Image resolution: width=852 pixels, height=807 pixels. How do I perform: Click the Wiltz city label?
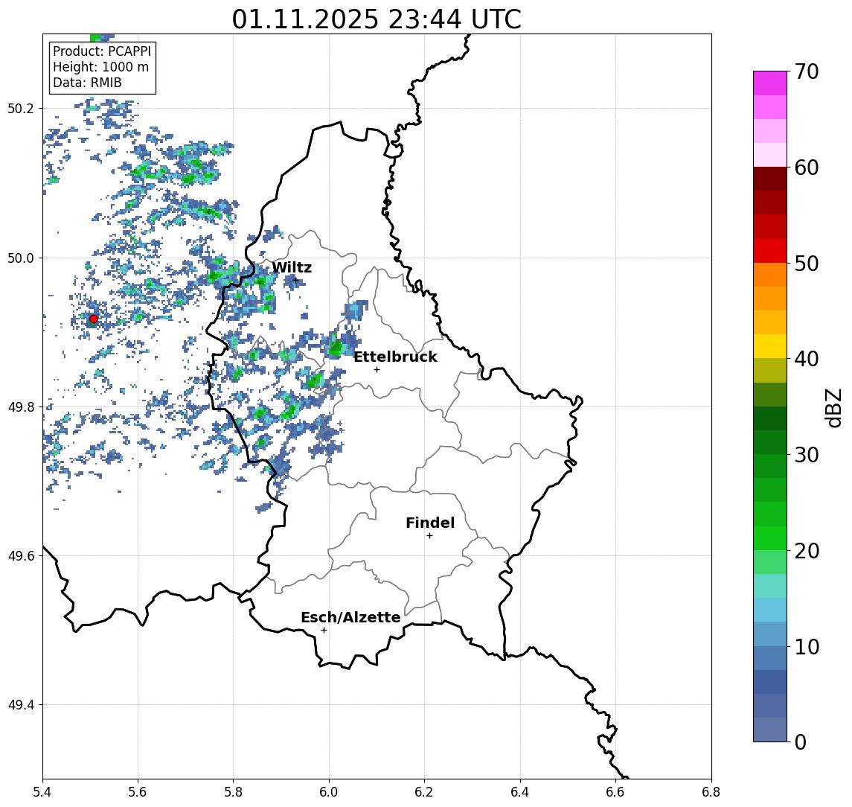pos(292,267)
